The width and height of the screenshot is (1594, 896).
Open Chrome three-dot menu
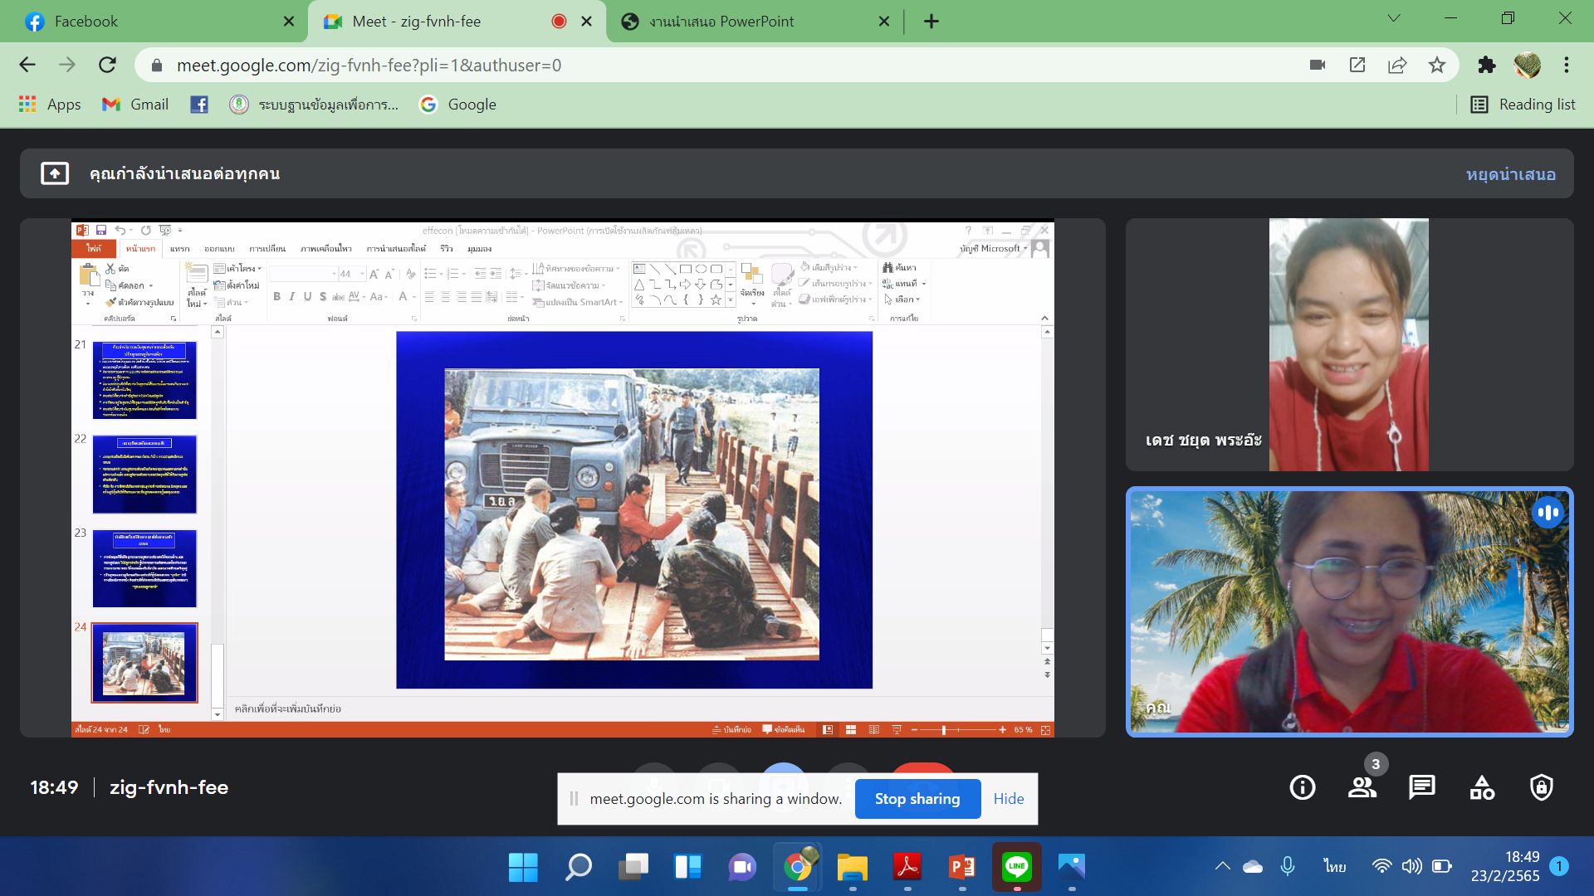[x=1567, y=65]
